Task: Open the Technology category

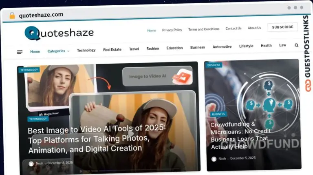Action: tap(86, 50)
